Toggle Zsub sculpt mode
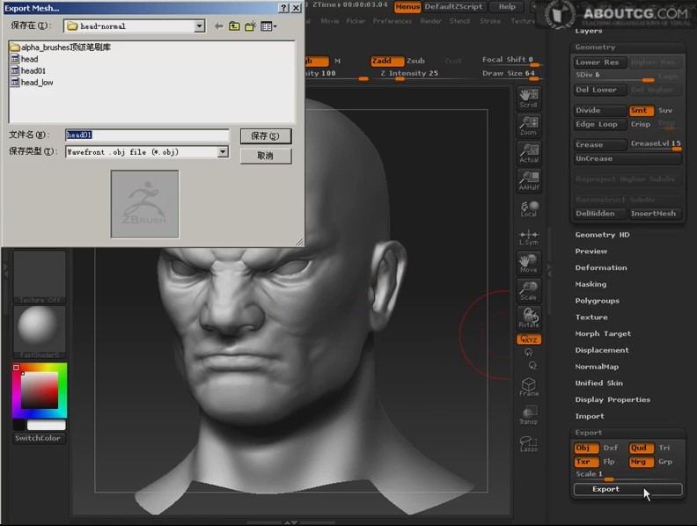This screenshot has width=697, height=526. click(x=416, y=61)
